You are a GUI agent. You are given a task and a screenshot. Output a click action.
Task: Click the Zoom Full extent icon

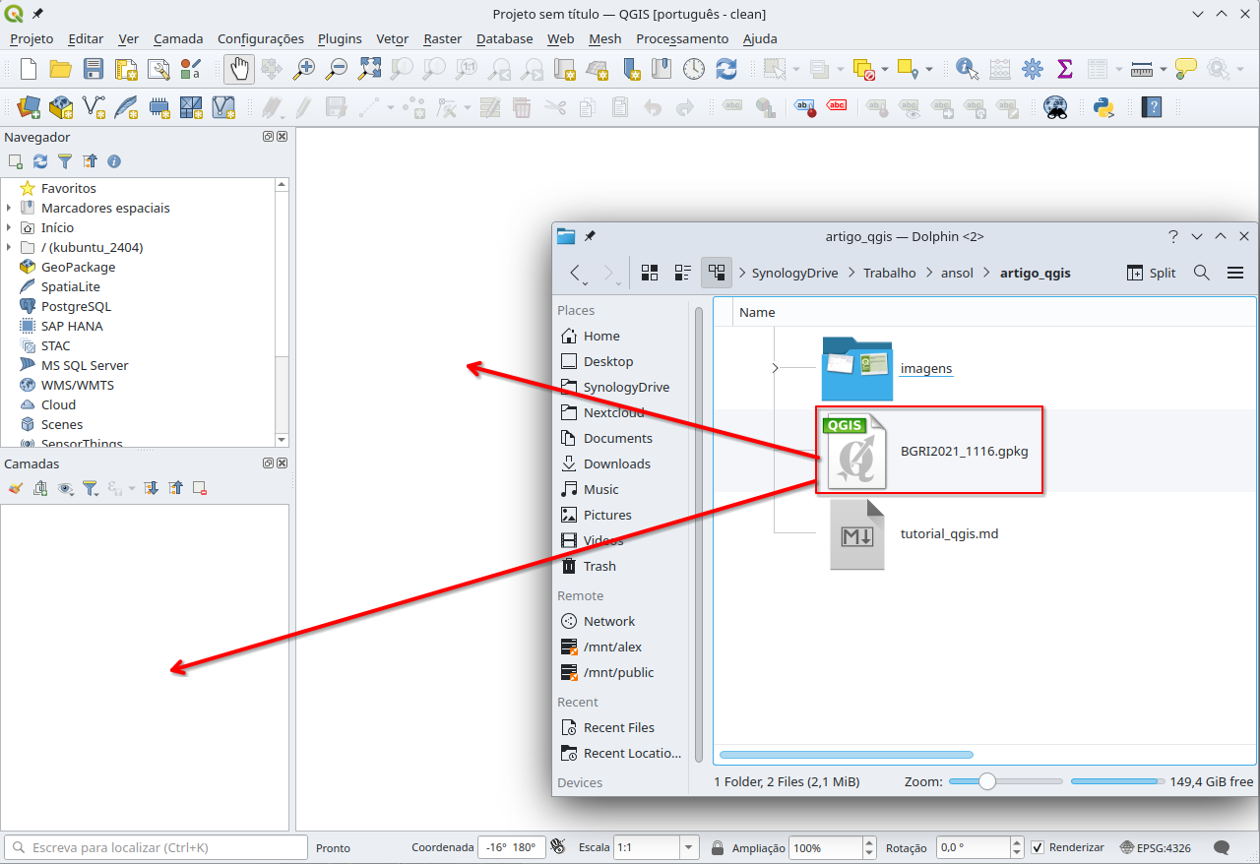(x=369, y=69)
